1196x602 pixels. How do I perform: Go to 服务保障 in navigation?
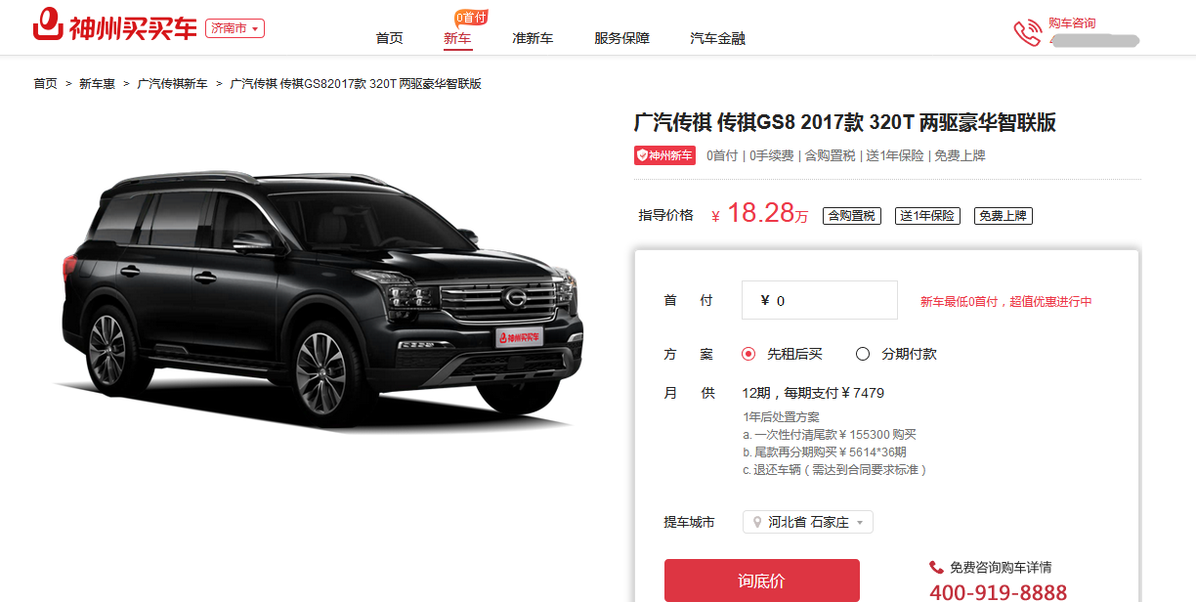coord(621,38)
